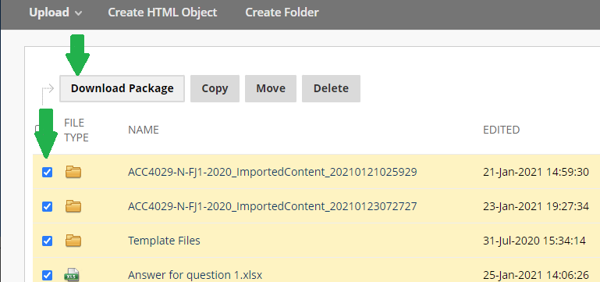Uncheck the Template Files checkbox
600x282 pixels.
pyautogui.click(x=47, y=241)
